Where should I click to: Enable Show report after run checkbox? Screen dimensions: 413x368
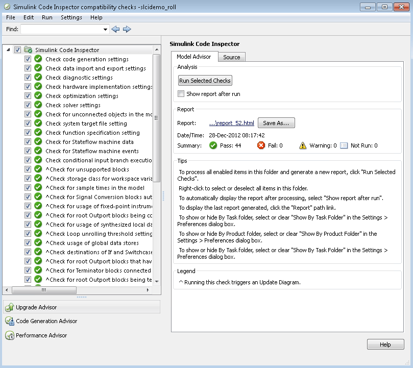pyautogui.click(x=181, y=94)
